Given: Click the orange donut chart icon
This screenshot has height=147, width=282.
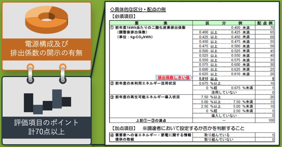Looking at the screenshot, I should tap(46, 19).
